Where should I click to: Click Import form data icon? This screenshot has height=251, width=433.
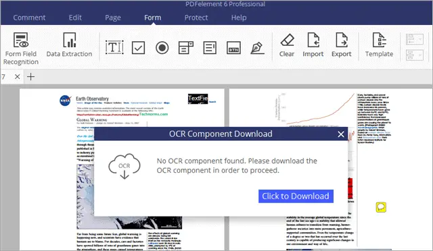point(313,45)
